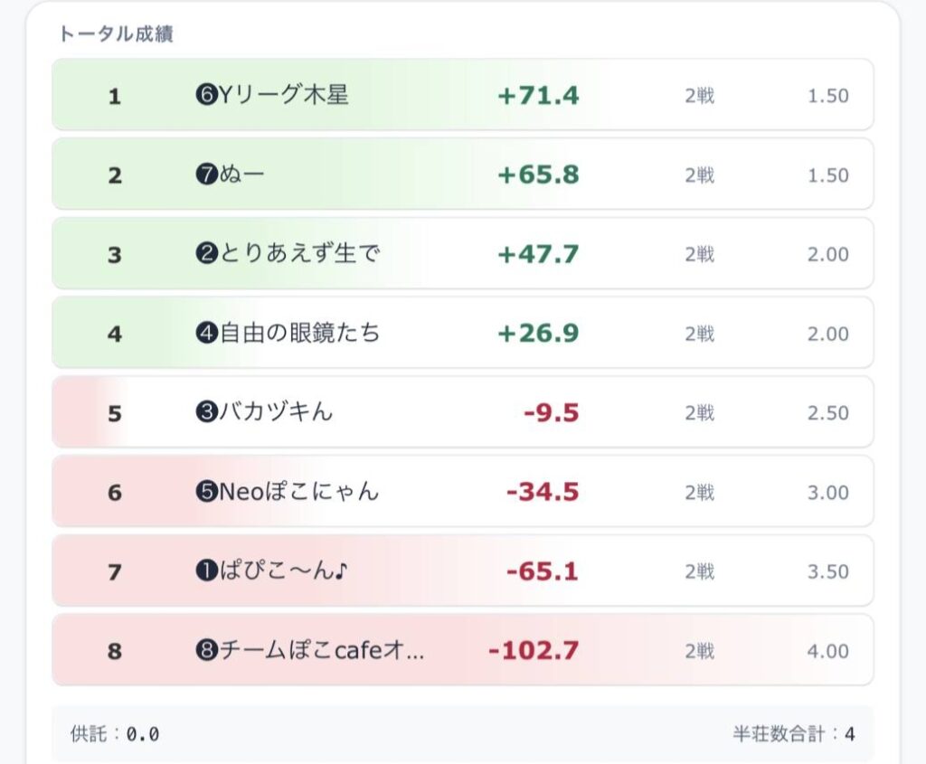The image size is (926, 764).
Task: Click the ❼ number badge beside ぬー
Action: 205,175
